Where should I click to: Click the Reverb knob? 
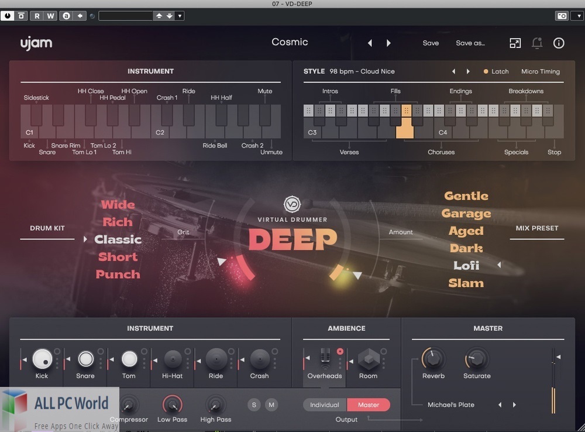[433, 358]
